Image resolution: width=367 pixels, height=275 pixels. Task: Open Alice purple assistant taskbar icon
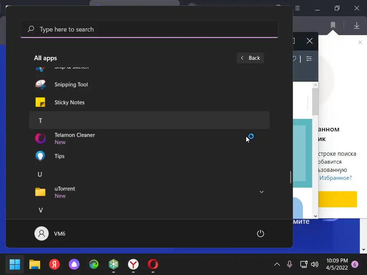tap(74, 265)
